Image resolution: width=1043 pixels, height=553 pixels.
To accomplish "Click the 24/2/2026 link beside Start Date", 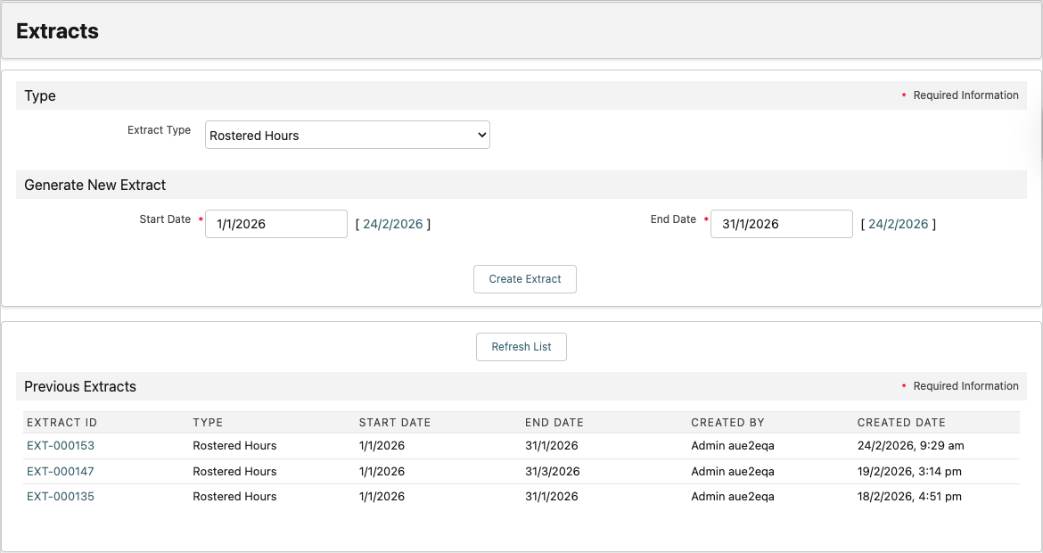I will (x=393, y=224).
